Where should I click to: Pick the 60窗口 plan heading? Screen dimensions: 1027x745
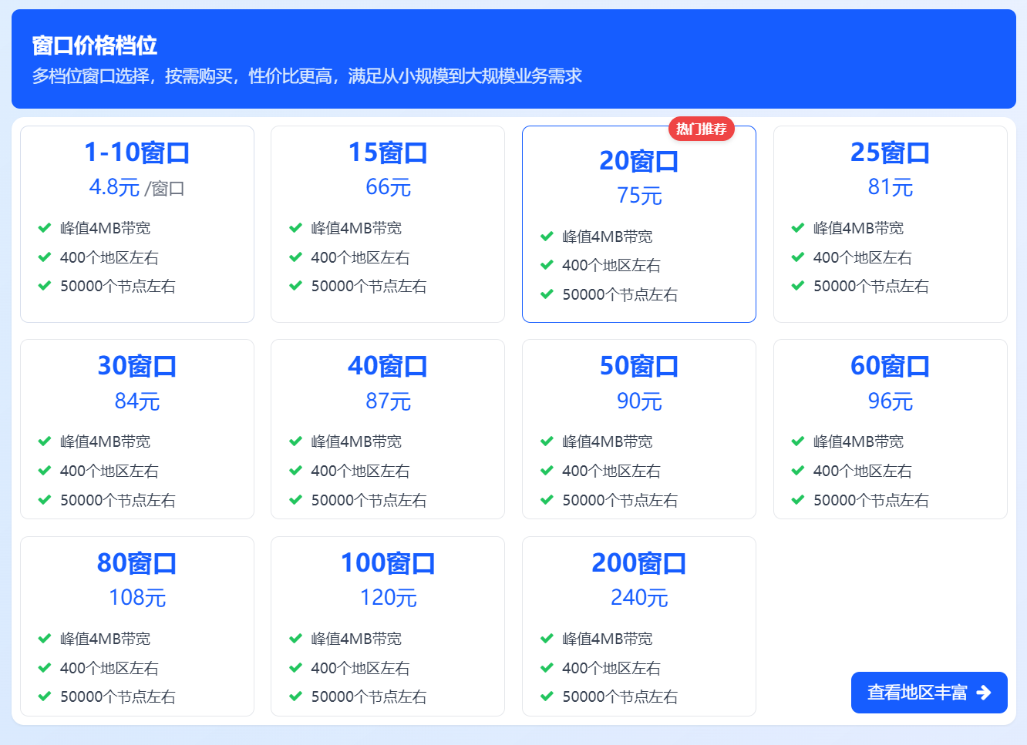pos(890,366)
